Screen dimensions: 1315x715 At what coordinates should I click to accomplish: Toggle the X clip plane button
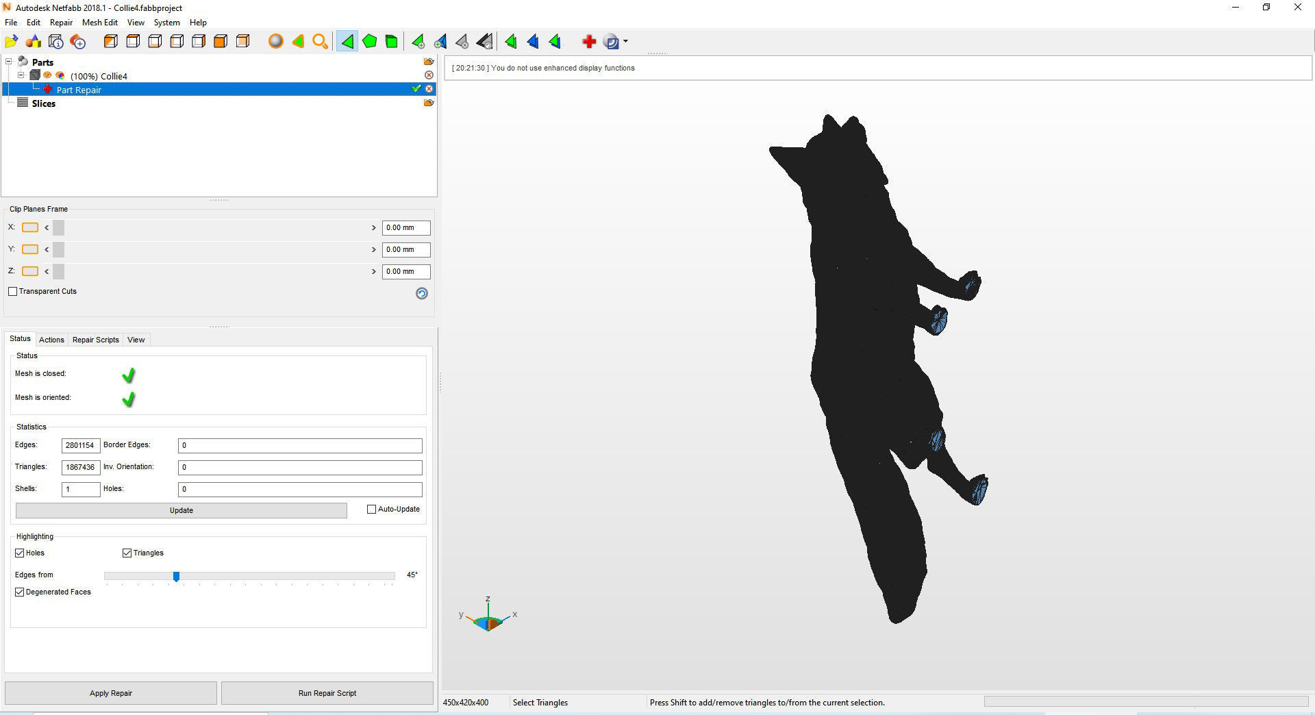point(30,227)
